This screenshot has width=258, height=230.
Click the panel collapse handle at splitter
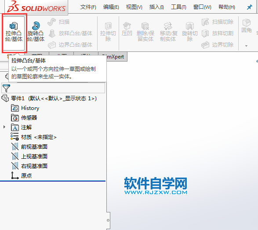[x=108, y=220]
